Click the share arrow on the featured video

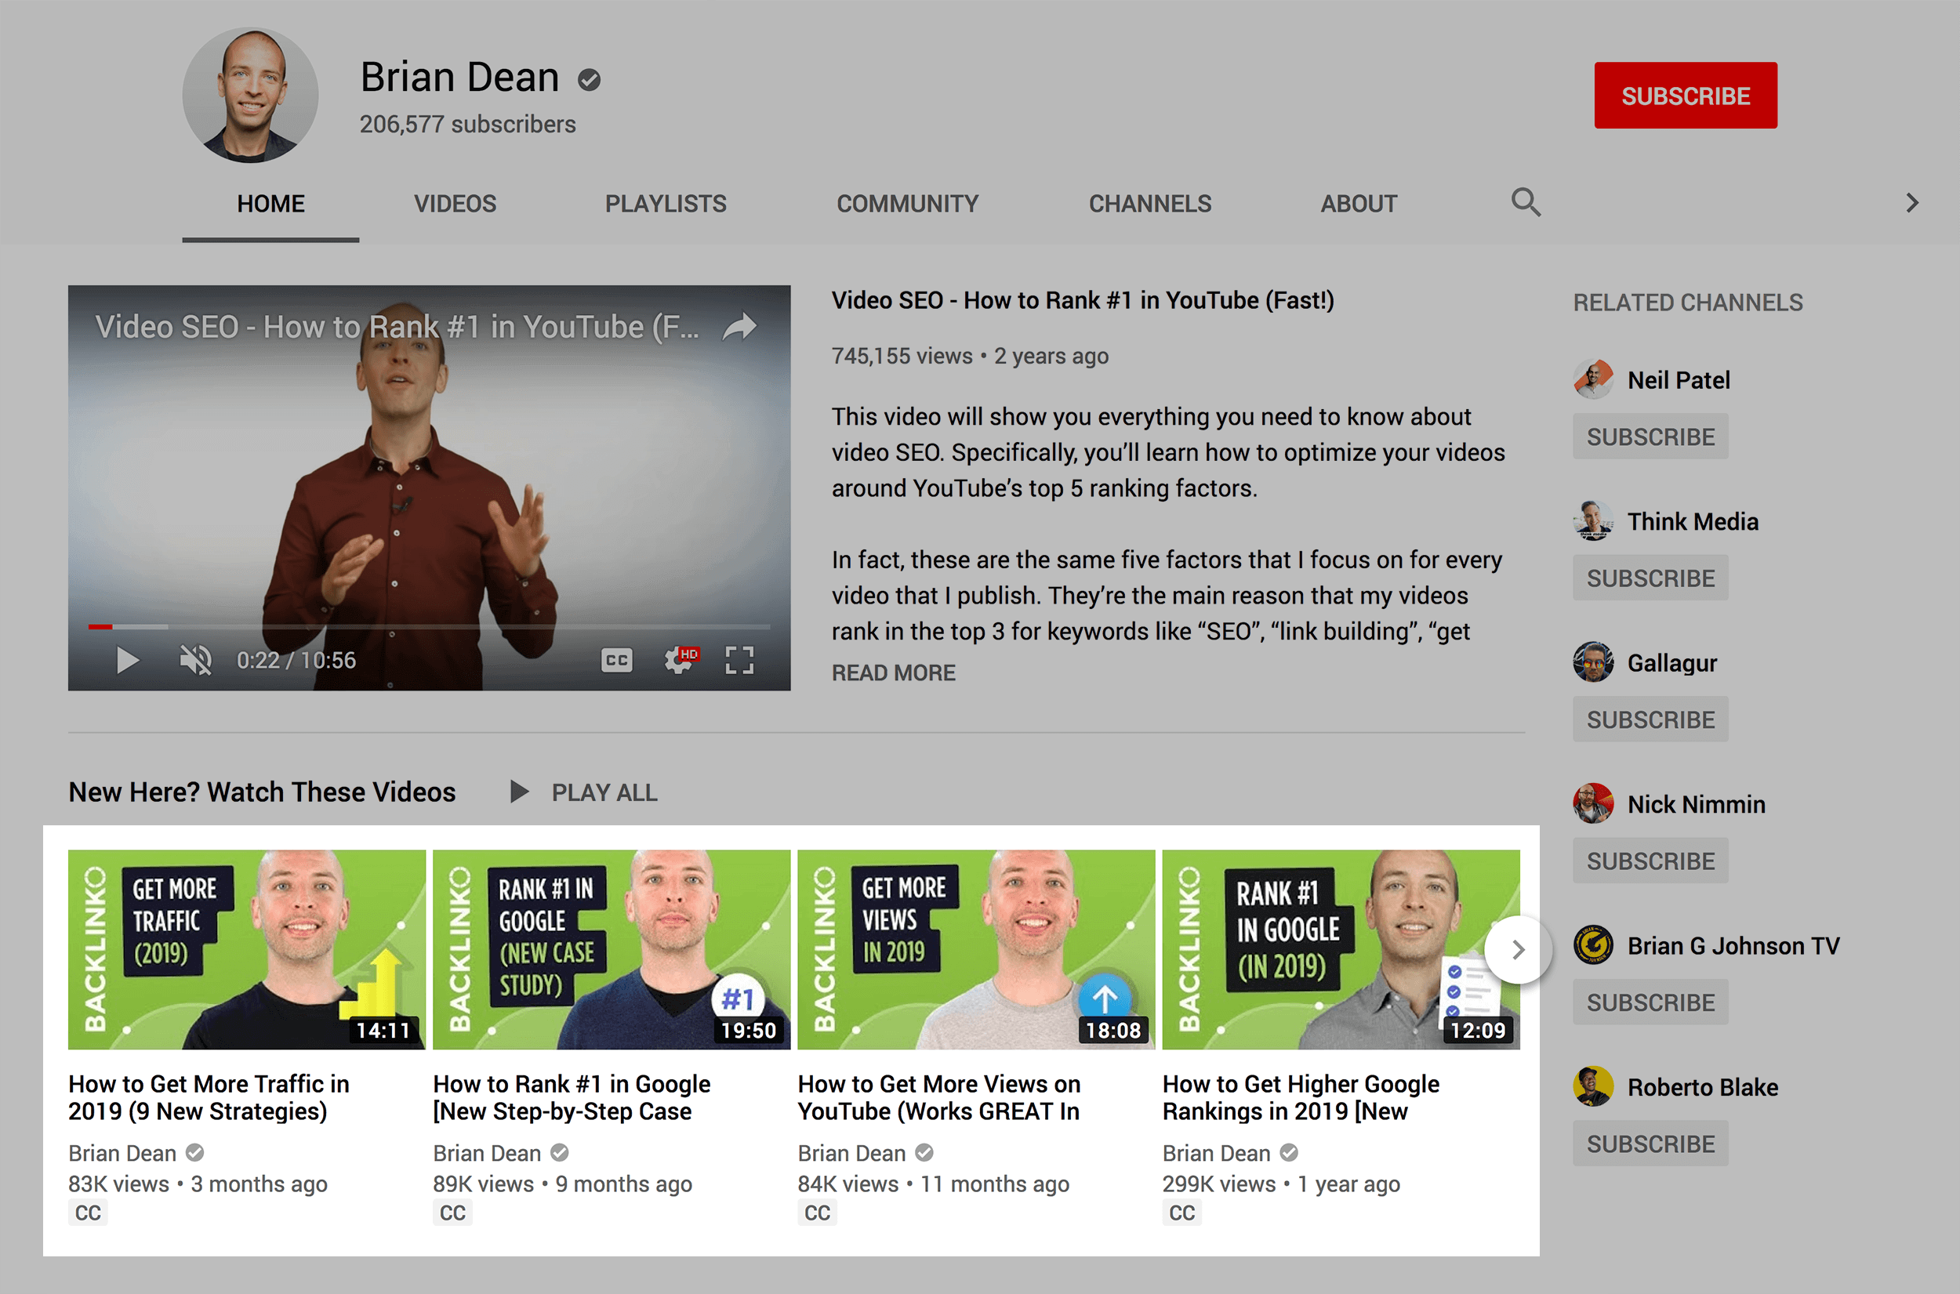tap(739, 327)
